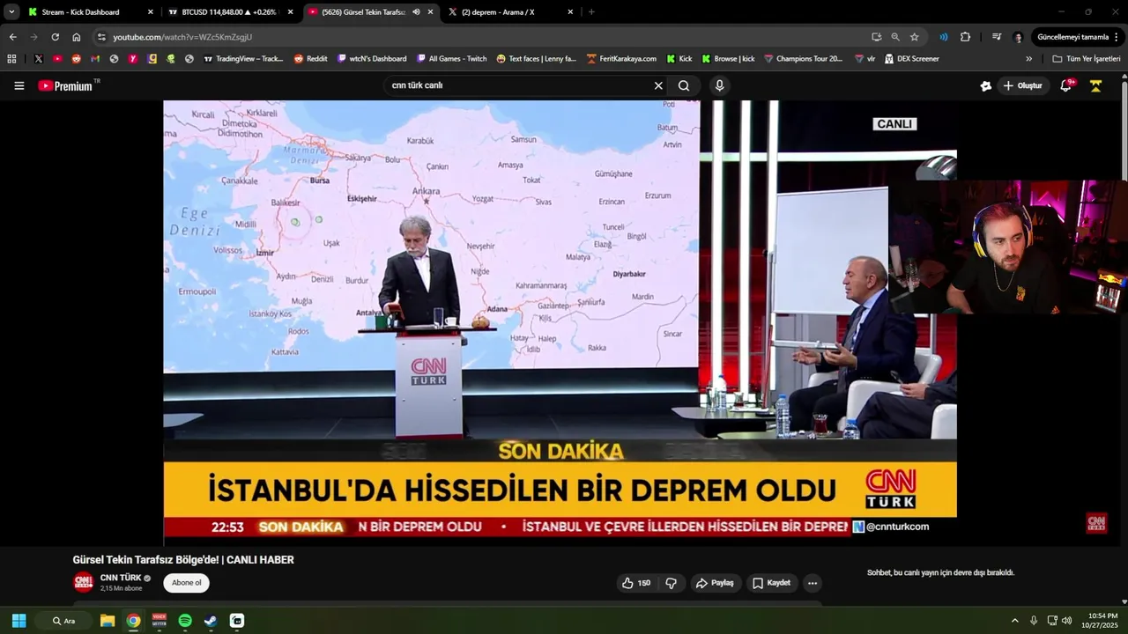This screenshot has width=1128, height=634.
Task: Go to the YouTube Premium home logo
Action: pos(69,85)
